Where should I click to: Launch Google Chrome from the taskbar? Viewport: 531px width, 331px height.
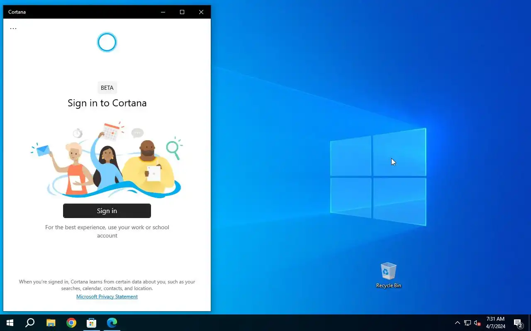(x=71, y=323)
